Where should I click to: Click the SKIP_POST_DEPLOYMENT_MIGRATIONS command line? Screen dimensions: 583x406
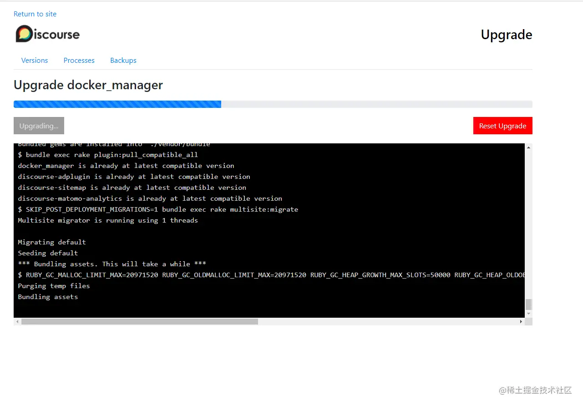(158, 209)
